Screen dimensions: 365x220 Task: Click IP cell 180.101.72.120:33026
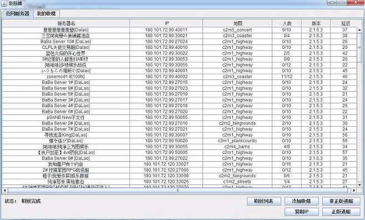[166, 182]
